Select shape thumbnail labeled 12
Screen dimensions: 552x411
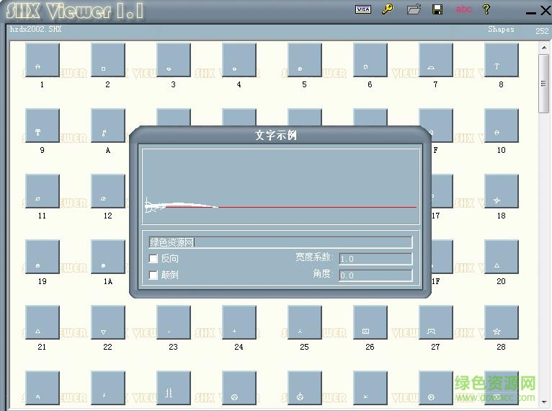(107, 191)
